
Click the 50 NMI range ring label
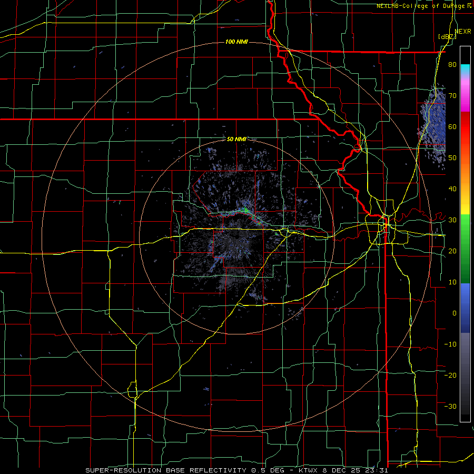[236, 140]
